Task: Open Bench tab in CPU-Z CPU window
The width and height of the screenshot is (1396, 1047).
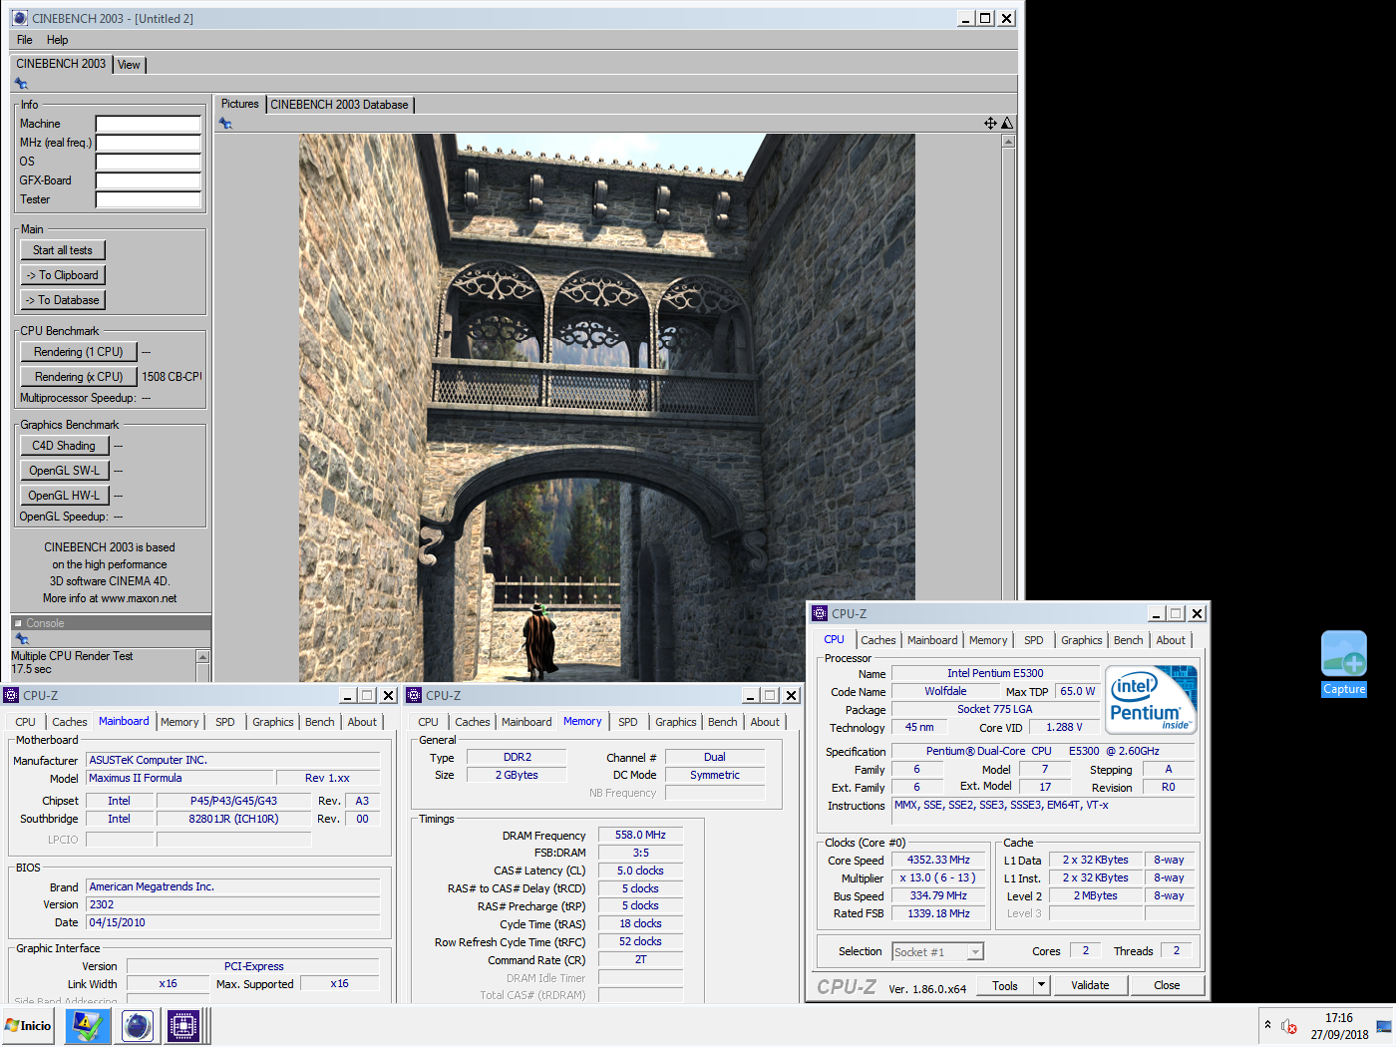Action: coord(1128,640)
